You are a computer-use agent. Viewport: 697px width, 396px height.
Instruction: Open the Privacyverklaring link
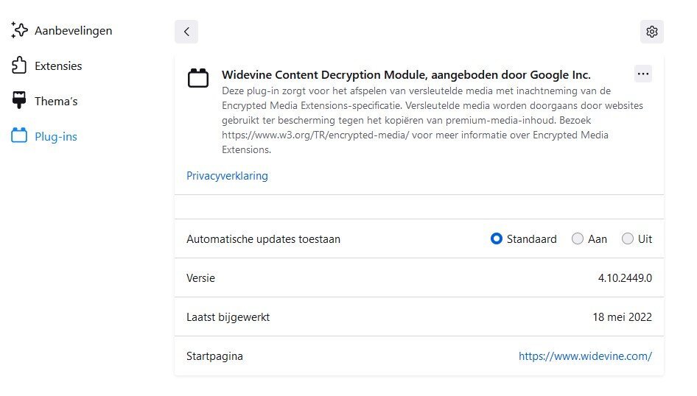(227, 176)
